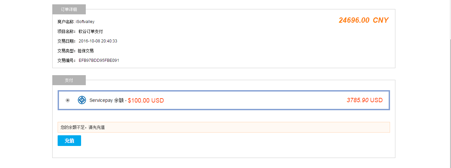Click the transaction date 2016-10-08 20:40:33
Viewport: 451px width, 168px height.
[98, 41]
